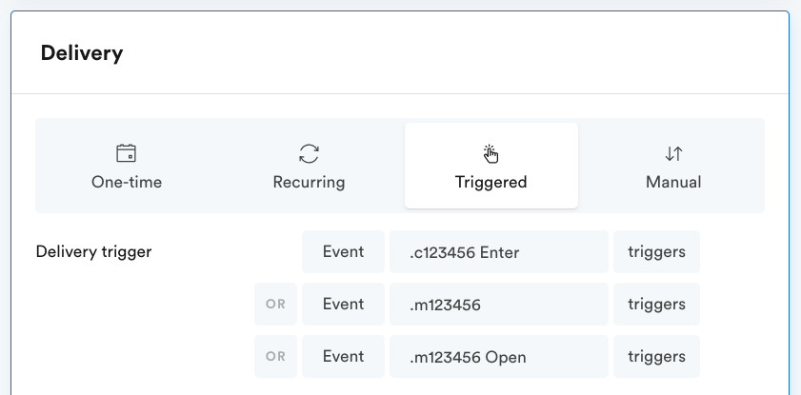Viewport: 801px width, 395px height.
Task: Select the One-time delivery tab
Action: [127, 166]
